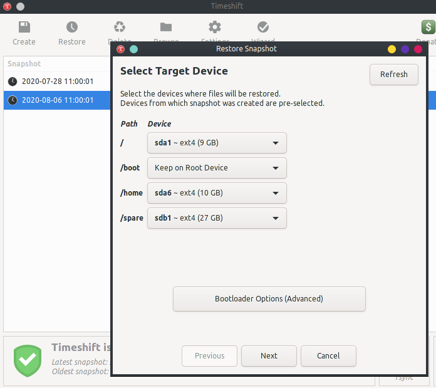
Task: Cancel the Restore Snapshot dialog
Action: pos(328,356)
